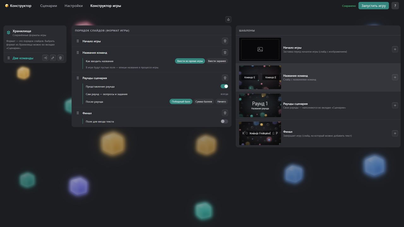Click the Названия команд template thumbnail
This screenshot has width=404, height=227.
tap(260, 77)
